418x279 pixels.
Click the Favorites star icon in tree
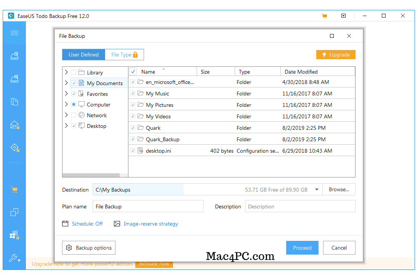pyautogui.click(x=81, y=94)
